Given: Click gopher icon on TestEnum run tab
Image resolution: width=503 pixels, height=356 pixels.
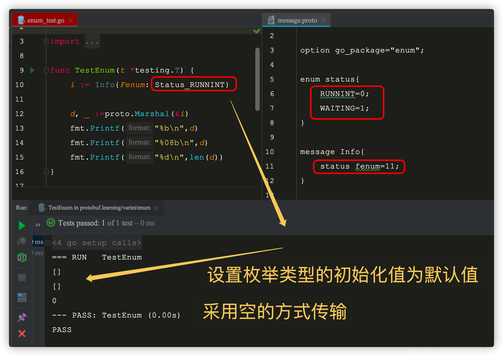Looking at the screenshot, I should (x=41, y=207).
